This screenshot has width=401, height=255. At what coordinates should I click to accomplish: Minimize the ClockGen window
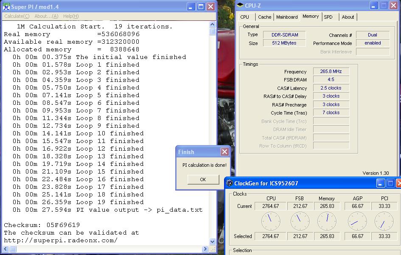(x=381, y=183)
